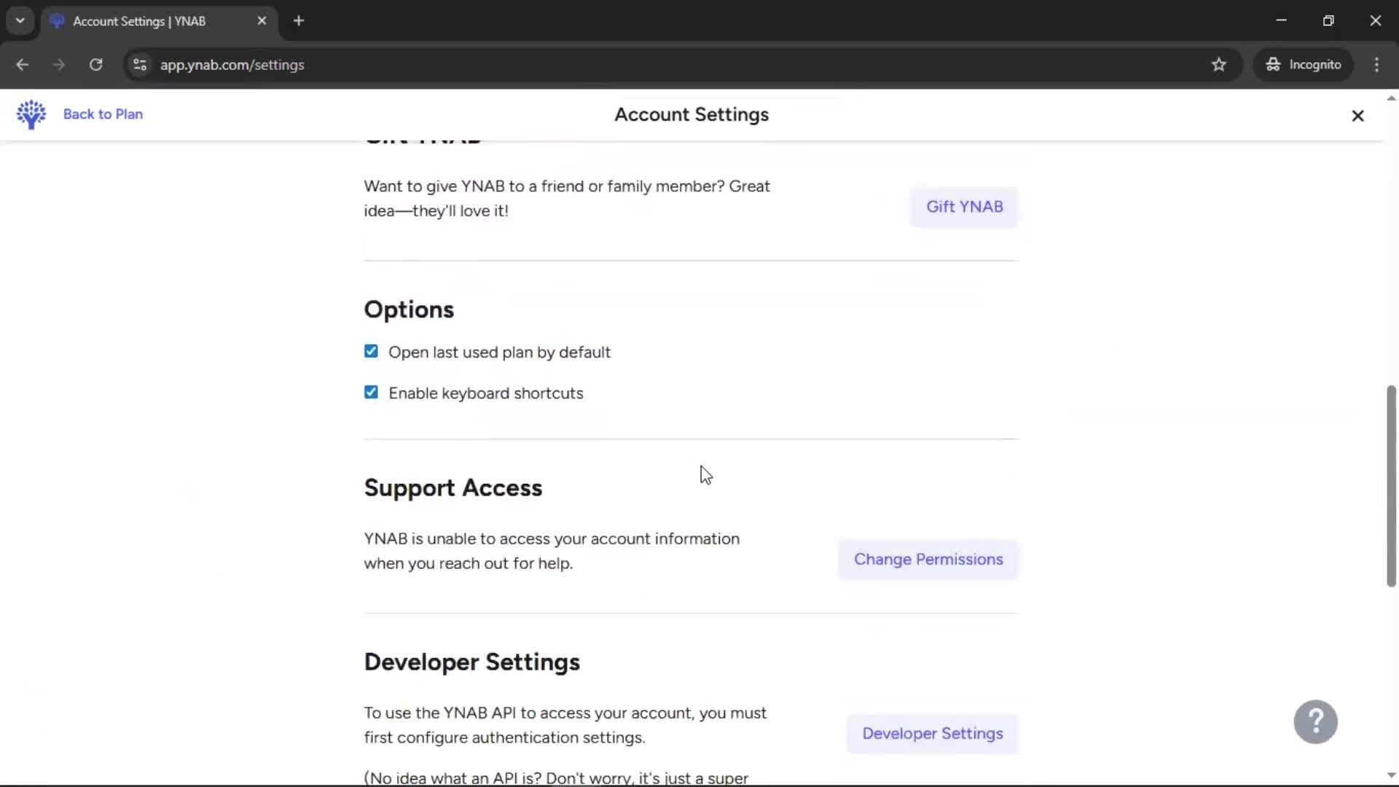This screenshot has height=787, width=1399.
Task: Toggle Enable keyboard shortcuts checkbox
Action: tap(371, 393)
